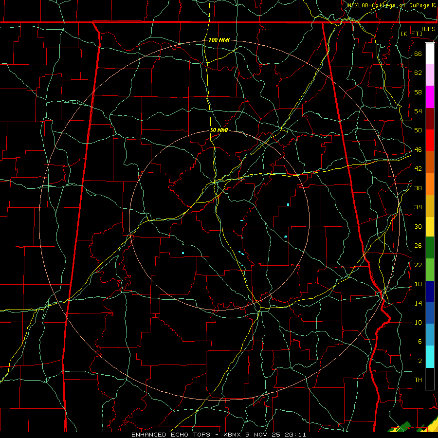Click the bright red legend color band

point(430,140)
